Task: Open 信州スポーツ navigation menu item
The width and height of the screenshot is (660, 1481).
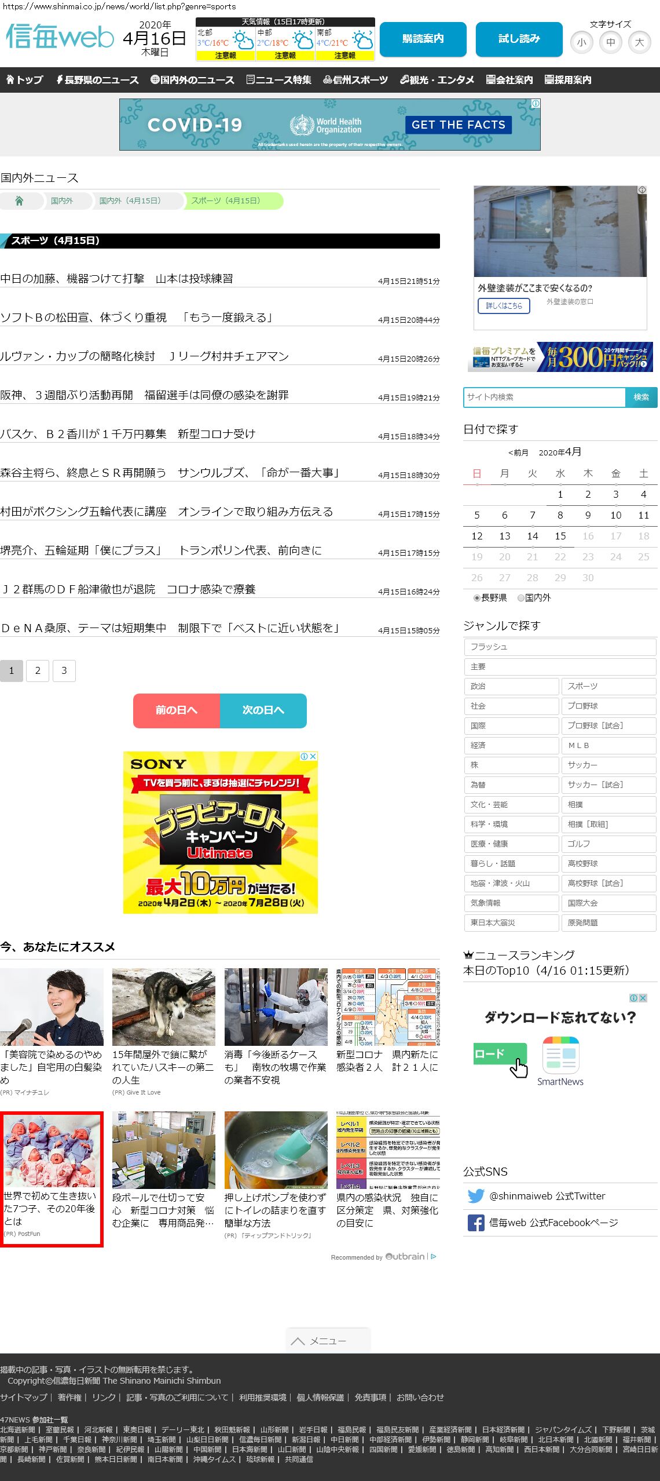Action: coord(355,80)
